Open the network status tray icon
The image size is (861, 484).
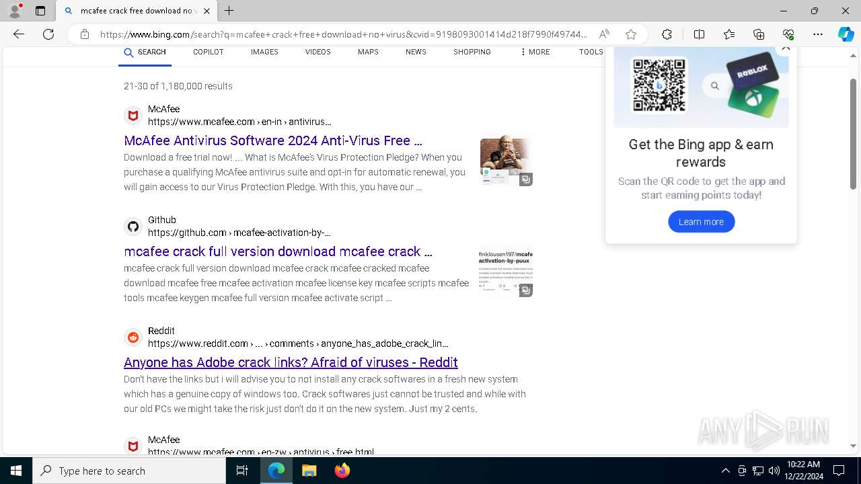(758, 471)
